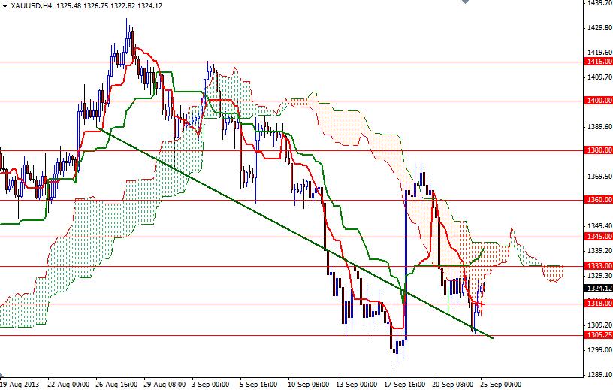Click the 25 Sep 00:00 time label
This screenshot has height=390, width=613.
tap(501, 385)
